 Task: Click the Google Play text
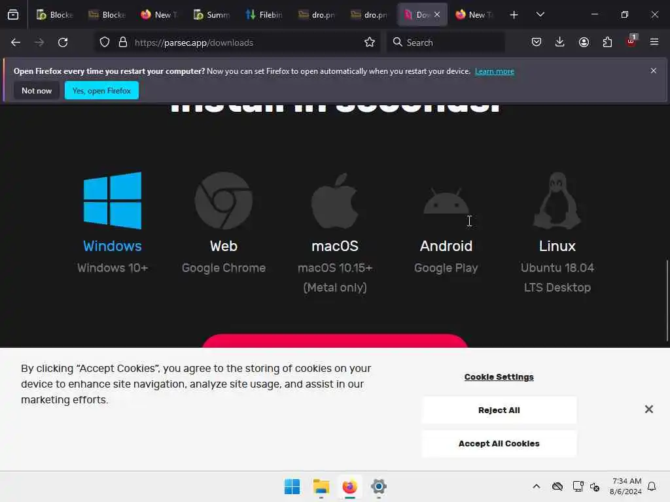446,268
